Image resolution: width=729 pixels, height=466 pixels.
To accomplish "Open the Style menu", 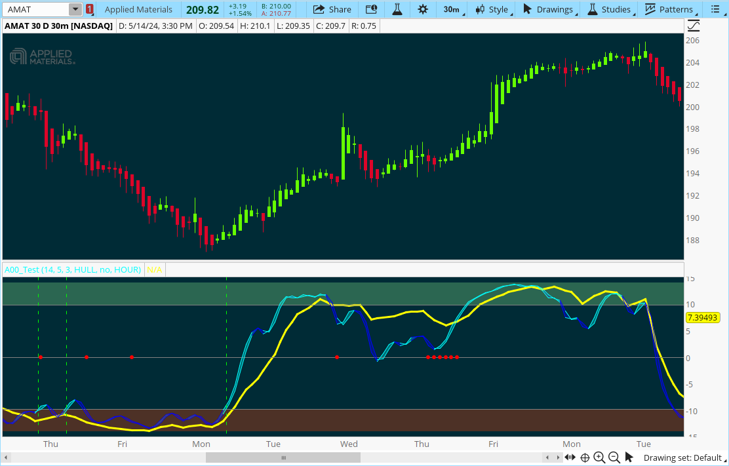I will tap(495, 9).
